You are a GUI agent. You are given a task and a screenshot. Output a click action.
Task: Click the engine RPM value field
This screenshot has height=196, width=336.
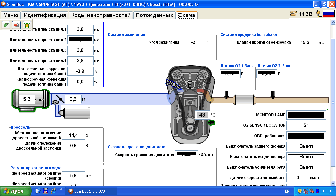tap(186, 155)
